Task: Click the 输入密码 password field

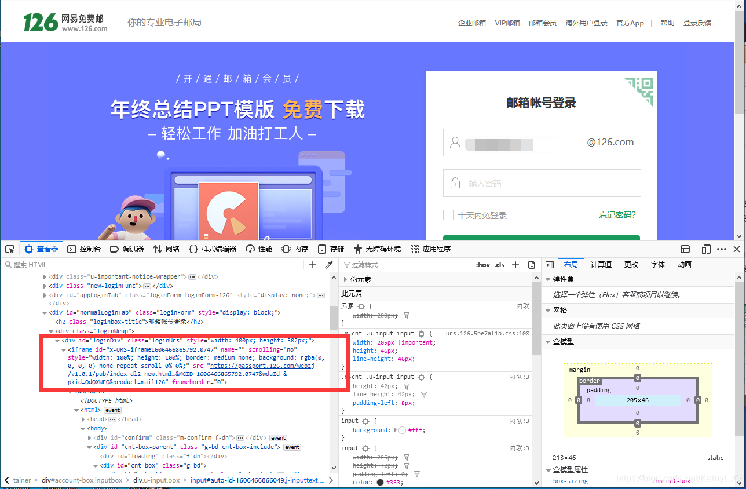Action: [542, 183]
